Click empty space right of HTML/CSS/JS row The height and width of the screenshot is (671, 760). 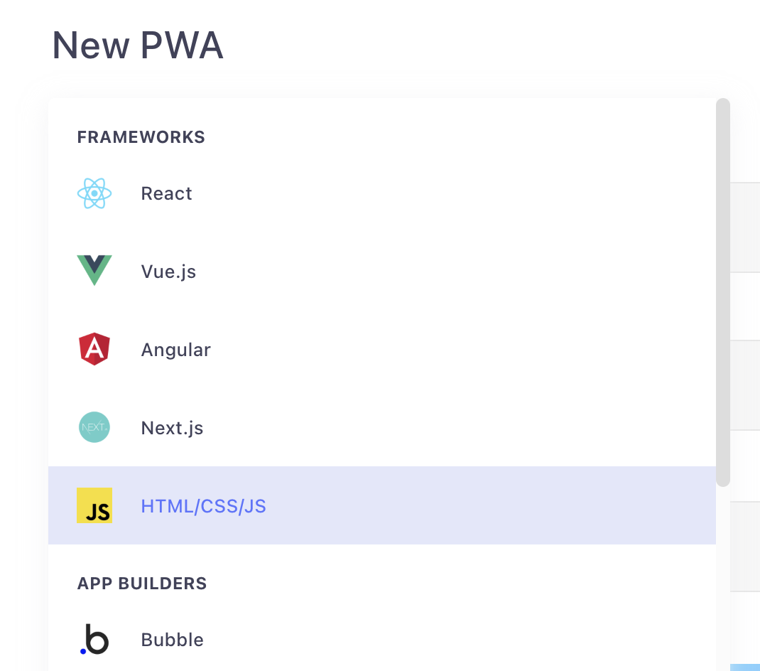click(489, 505)
